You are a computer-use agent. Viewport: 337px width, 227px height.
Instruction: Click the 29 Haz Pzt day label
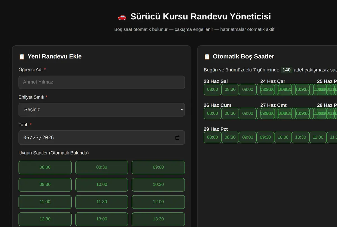click(x=216, y=129)
